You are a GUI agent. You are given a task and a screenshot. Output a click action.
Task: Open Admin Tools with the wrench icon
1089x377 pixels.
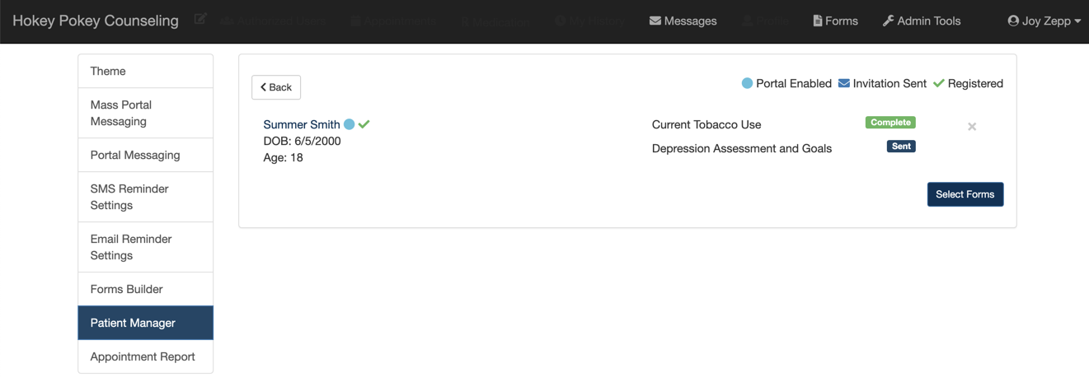coord(921,21)
